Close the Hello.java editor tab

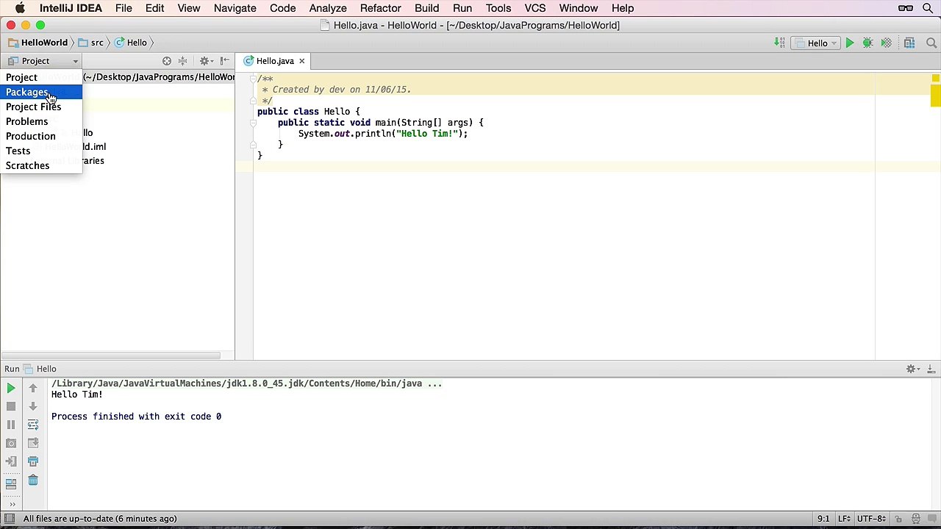301,61
